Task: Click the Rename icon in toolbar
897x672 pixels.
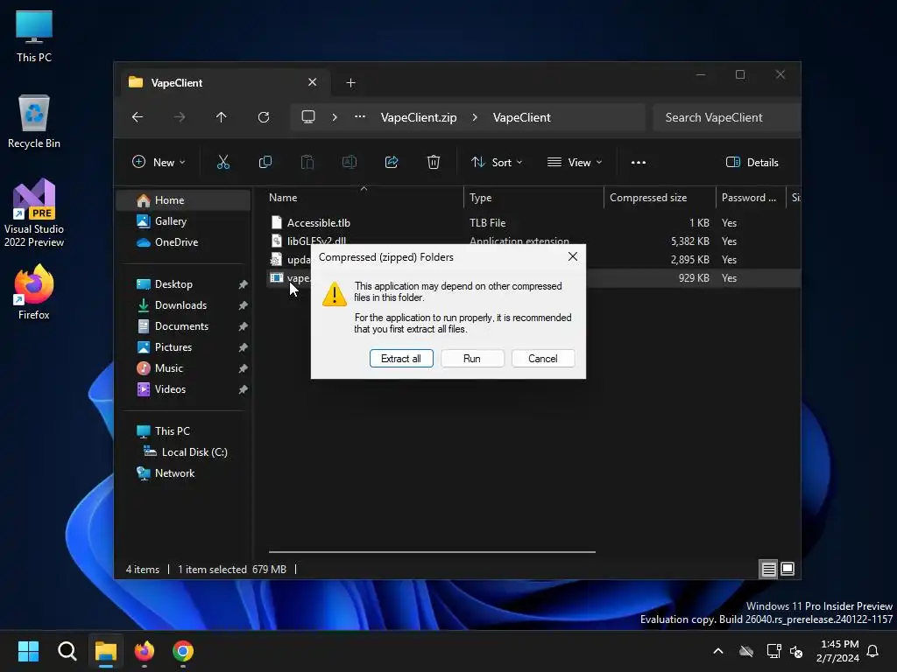Action: (349, 162)
